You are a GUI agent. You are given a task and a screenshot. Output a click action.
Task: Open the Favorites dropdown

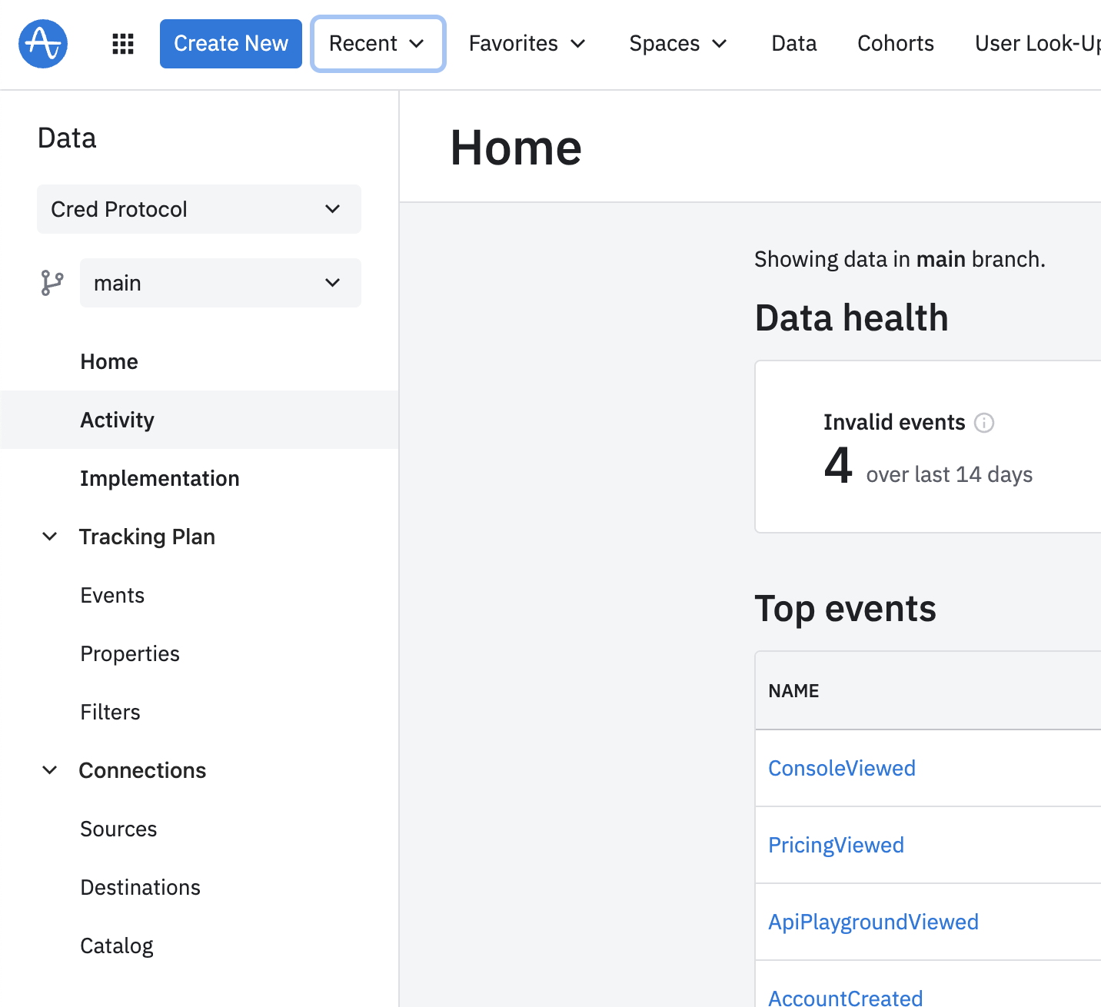click(x=527, y=44)
